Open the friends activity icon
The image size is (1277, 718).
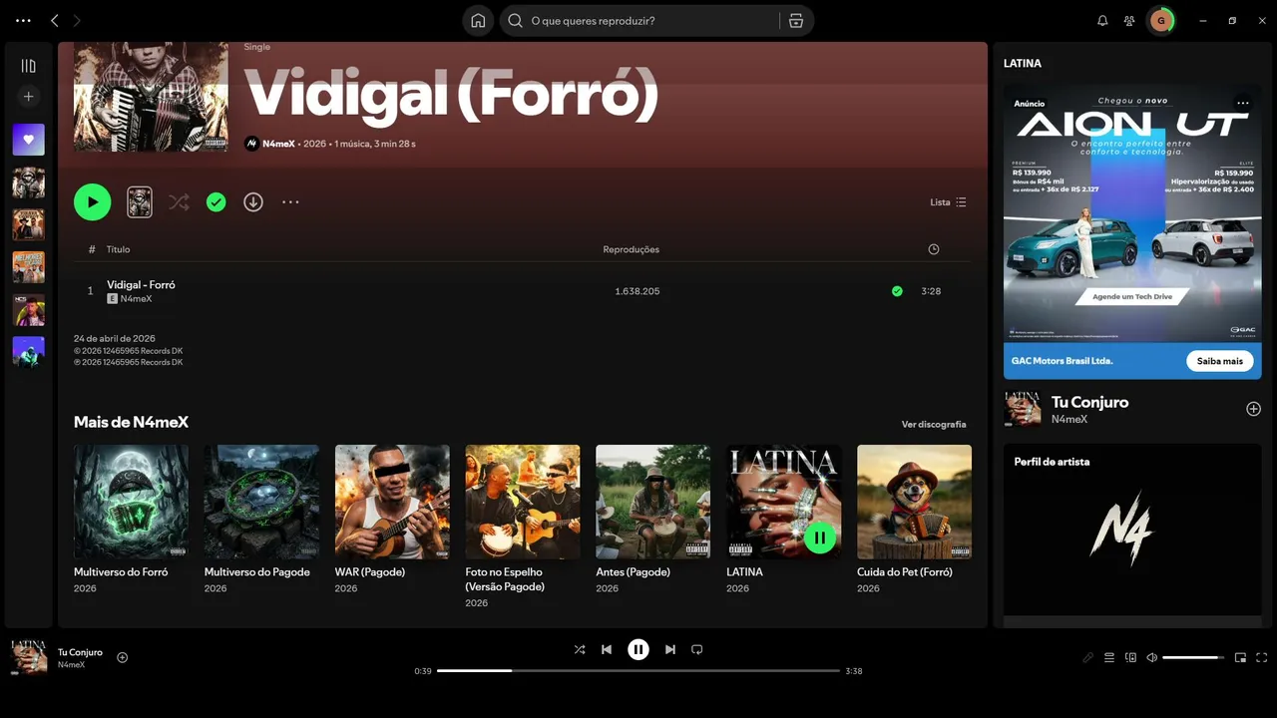(1129, 21)
